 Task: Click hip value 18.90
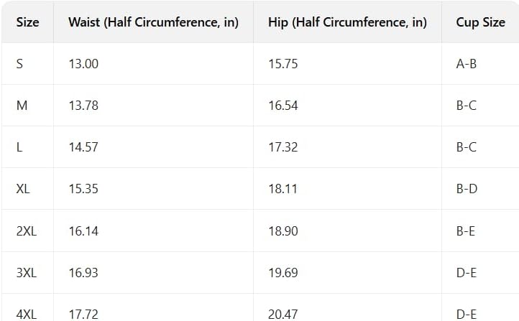pos(283,231)
